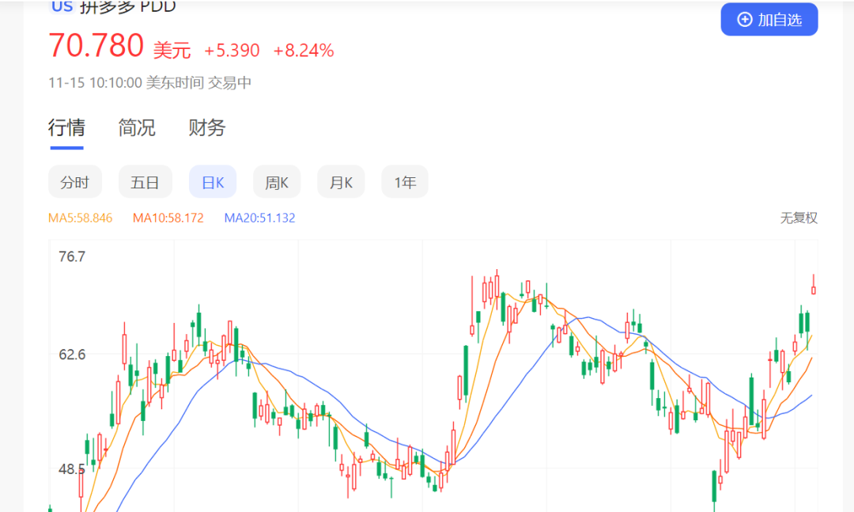Switch to the 行情 tab
Viewport: 854px width, 512px height.
[66, 127]
